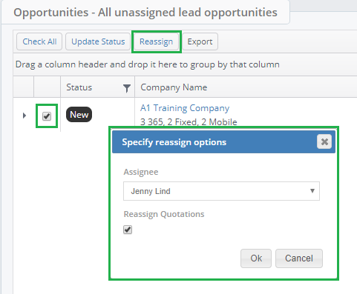
Task: Close the Specify reassign options dialog
Action: coord(324,141)
